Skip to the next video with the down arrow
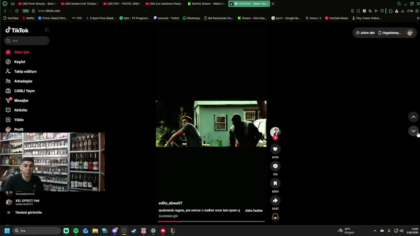This screenshot has width=420, height=236. [413, 131]
